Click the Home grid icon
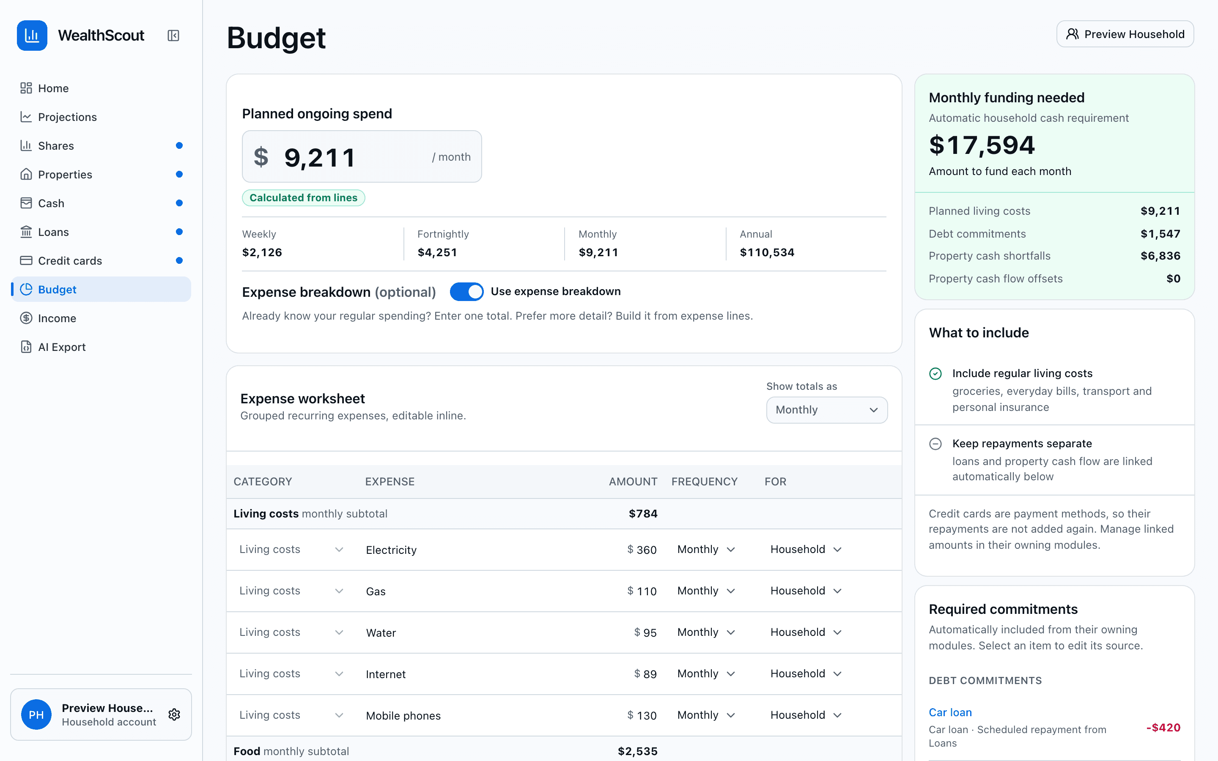 pos(26,88)
